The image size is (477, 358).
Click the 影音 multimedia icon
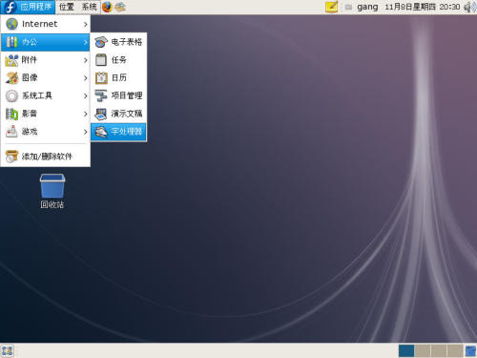pos(11,114)
